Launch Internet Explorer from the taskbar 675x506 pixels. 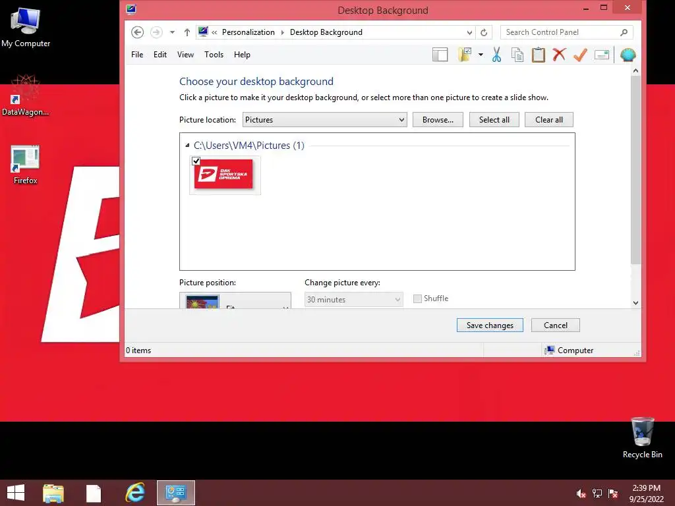tap(135, 493)
